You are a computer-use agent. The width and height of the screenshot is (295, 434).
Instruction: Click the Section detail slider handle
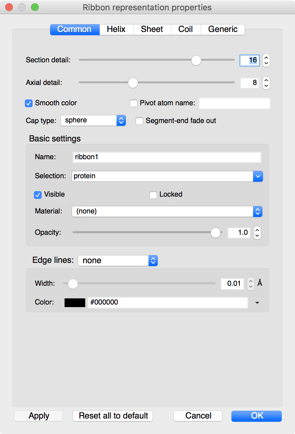196,60
